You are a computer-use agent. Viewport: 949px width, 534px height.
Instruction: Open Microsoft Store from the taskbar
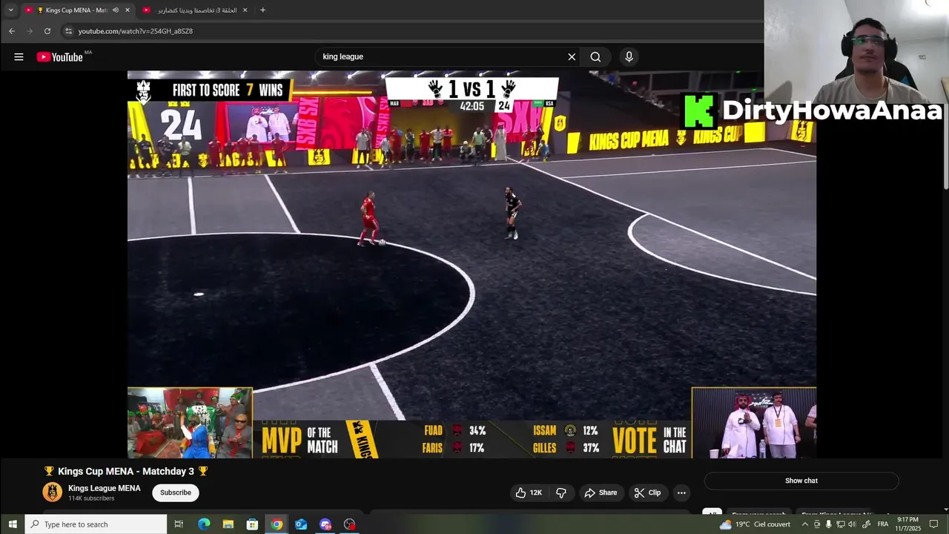252,524
